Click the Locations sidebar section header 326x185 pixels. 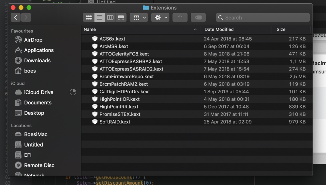(21, 126)
